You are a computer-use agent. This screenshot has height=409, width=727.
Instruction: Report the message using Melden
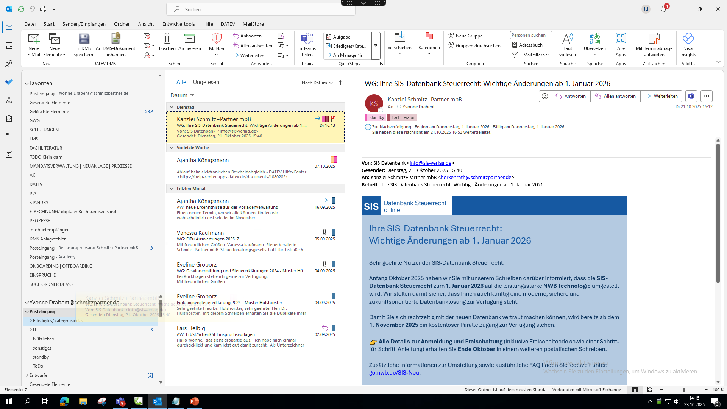[x=216, y=45]
